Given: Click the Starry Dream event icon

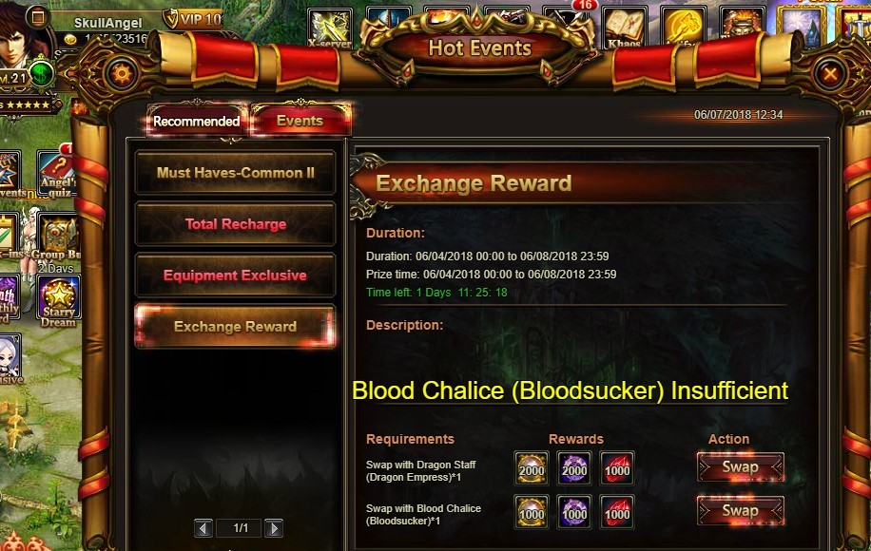Looking at the screenshot, I should [59, 301].
